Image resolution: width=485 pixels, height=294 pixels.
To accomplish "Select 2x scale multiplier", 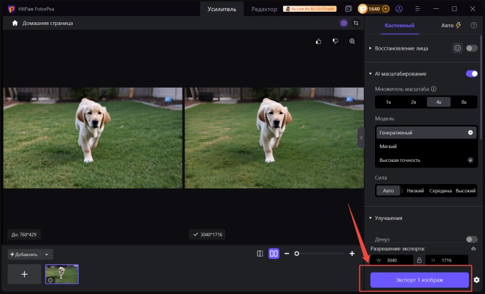I will (414, 102).
